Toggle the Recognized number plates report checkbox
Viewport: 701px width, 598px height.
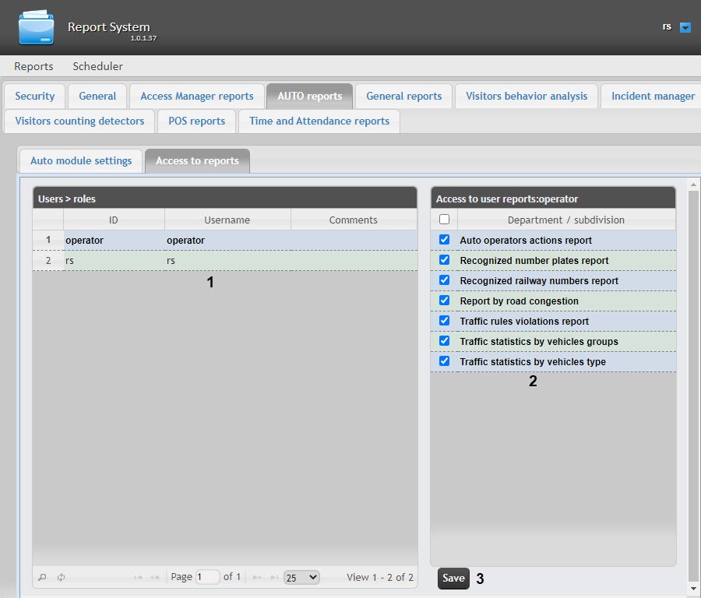coord(445,260)
